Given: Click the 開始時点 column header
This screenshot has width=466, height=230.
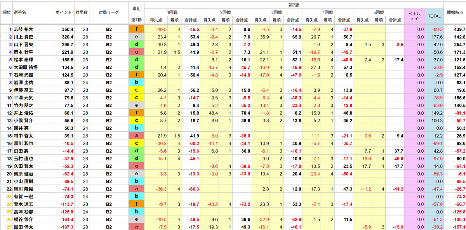Looking at the screenshot, I should point(455,12).
